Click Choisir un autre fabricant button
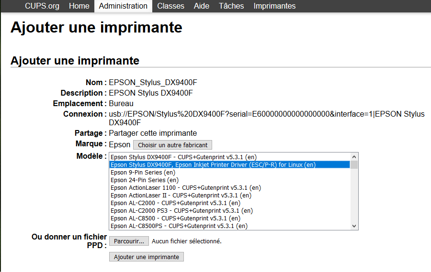This screenshot has height=272, width=431. click(172, 145)
